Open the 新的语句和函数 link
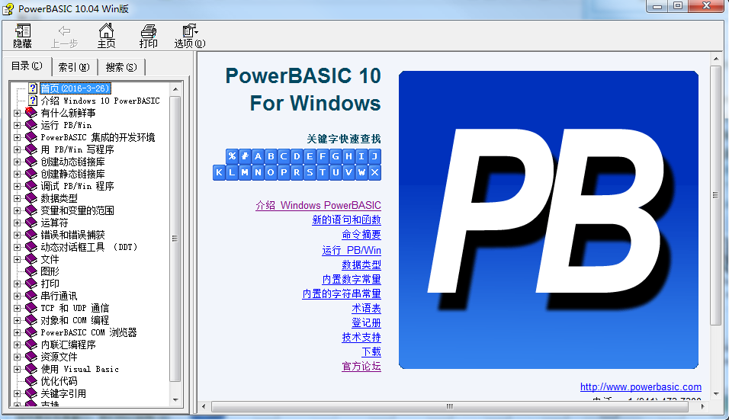Image resolution: width=729 pixels, height=420 pixels. click(x=346, y=220)
